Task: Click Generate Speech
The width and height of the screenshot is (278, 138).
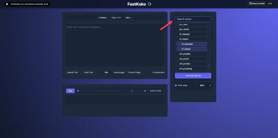Action: click(x=193, y=75)
